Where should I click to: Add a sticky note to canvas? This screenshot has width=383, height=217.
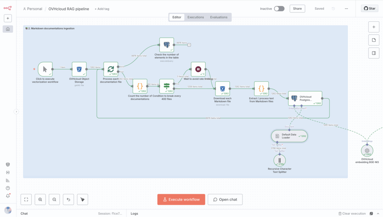tap(374, 40)
